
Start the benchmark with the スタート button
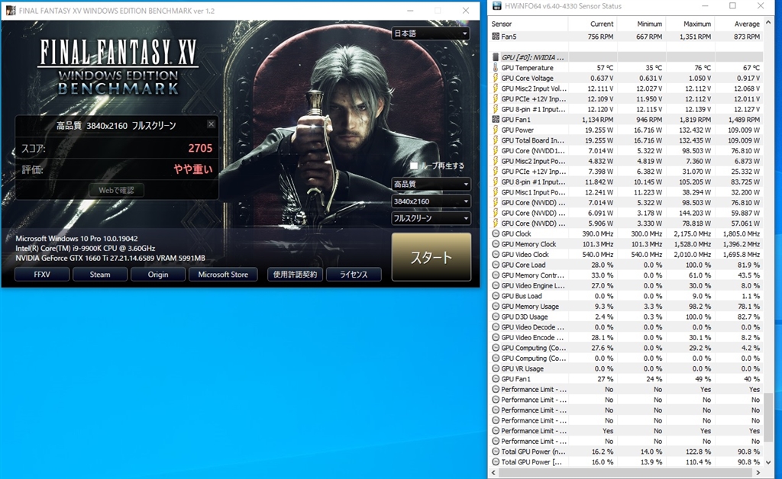pyautogui.click(x=431, y=257)
